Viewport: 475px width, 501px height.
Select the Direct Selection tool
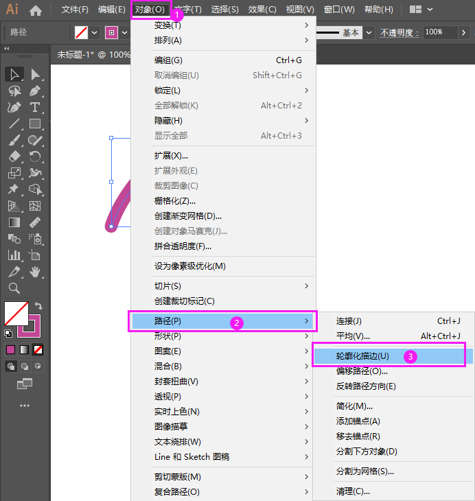[35, 74]
